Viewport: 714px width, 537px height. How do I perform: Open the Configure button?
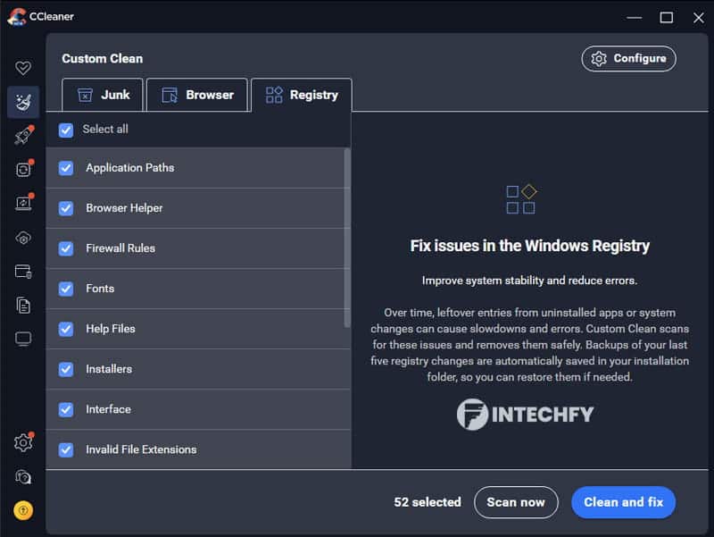tap(629, 58)
